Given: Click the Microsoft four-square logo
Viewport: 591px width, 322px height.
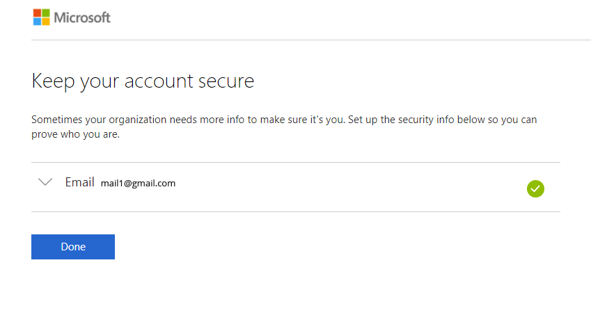Looking at the screenshot, I should pyautogui.click(x=42, y=17).
